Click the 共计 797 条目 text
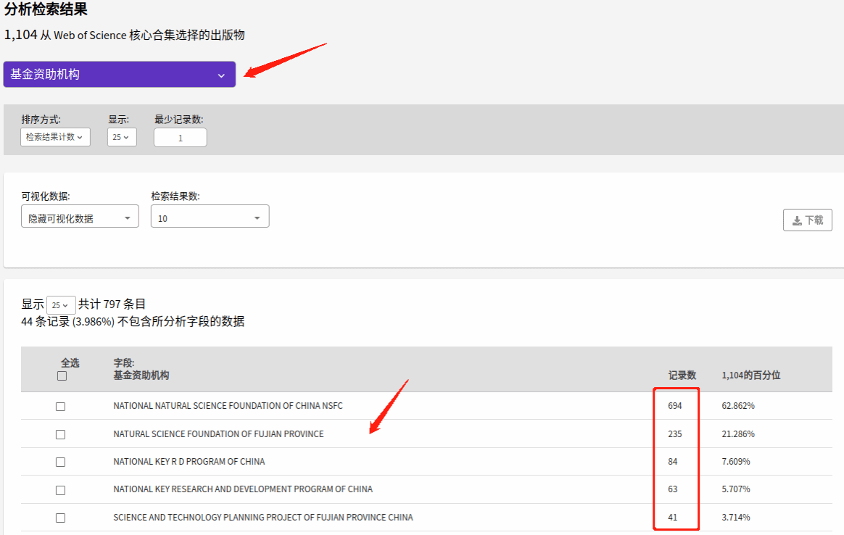This screenshot has width=844, height=535. pos(112,304)
